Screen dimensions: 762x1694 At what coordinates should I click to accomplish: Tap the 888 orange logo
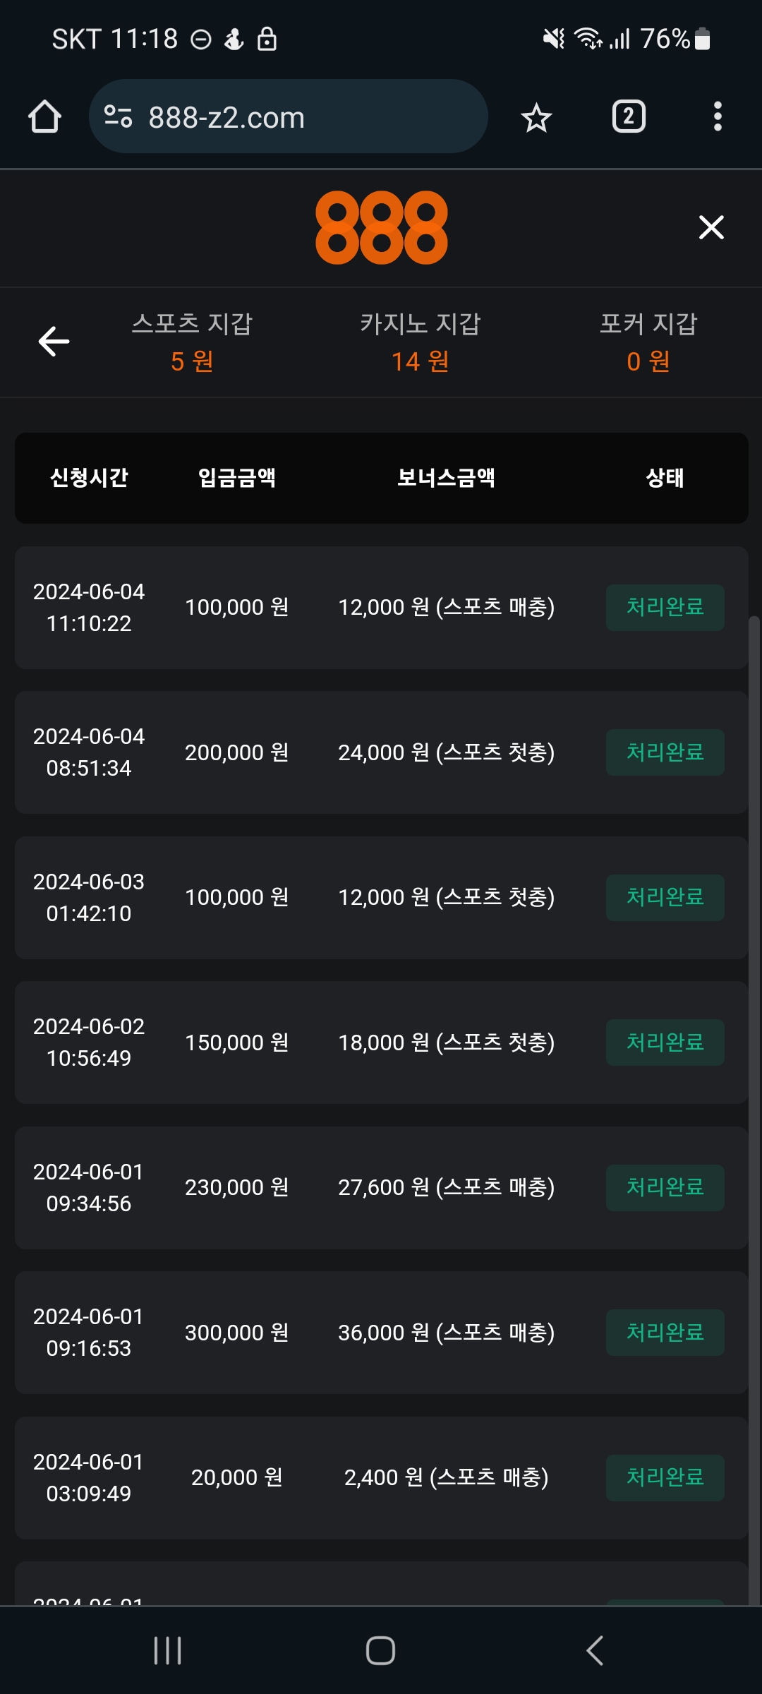click(x=381, y=227)
